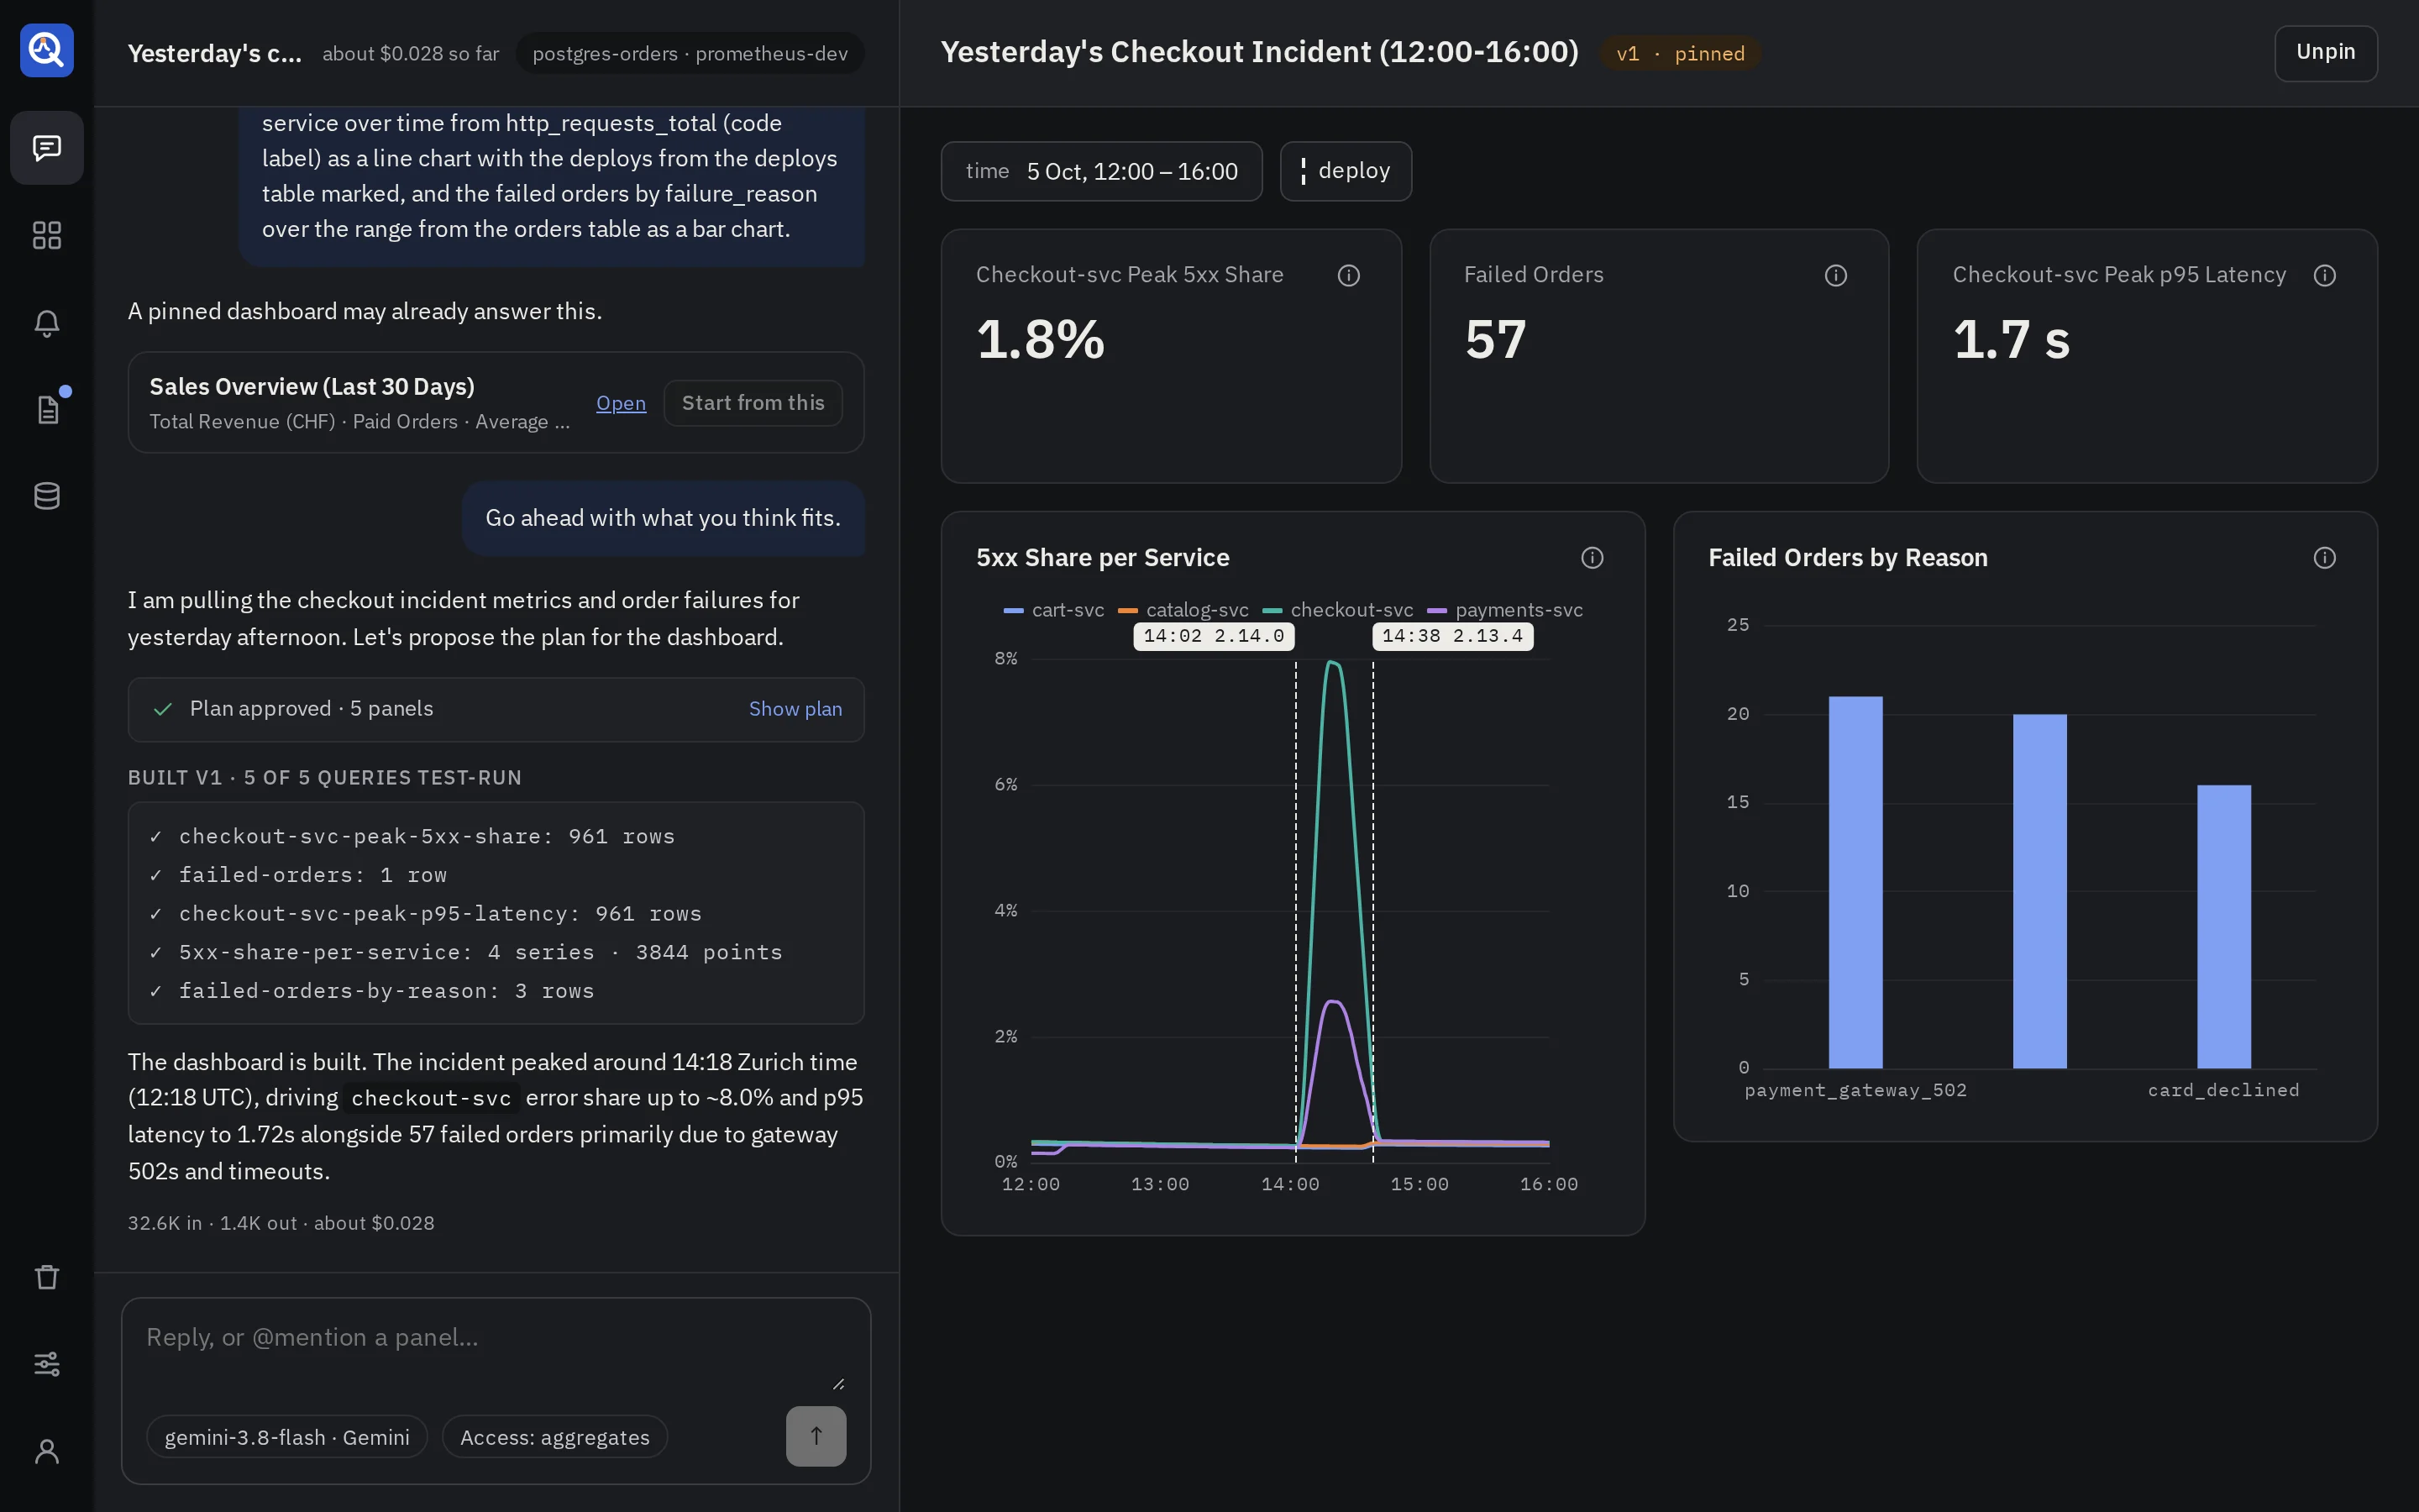Image resolution: width=2419 pixels, height=1512 pixels.
Task: Click the payment_gateway_502 bar
Action: pyautogui.click(x=1855, y=882)
